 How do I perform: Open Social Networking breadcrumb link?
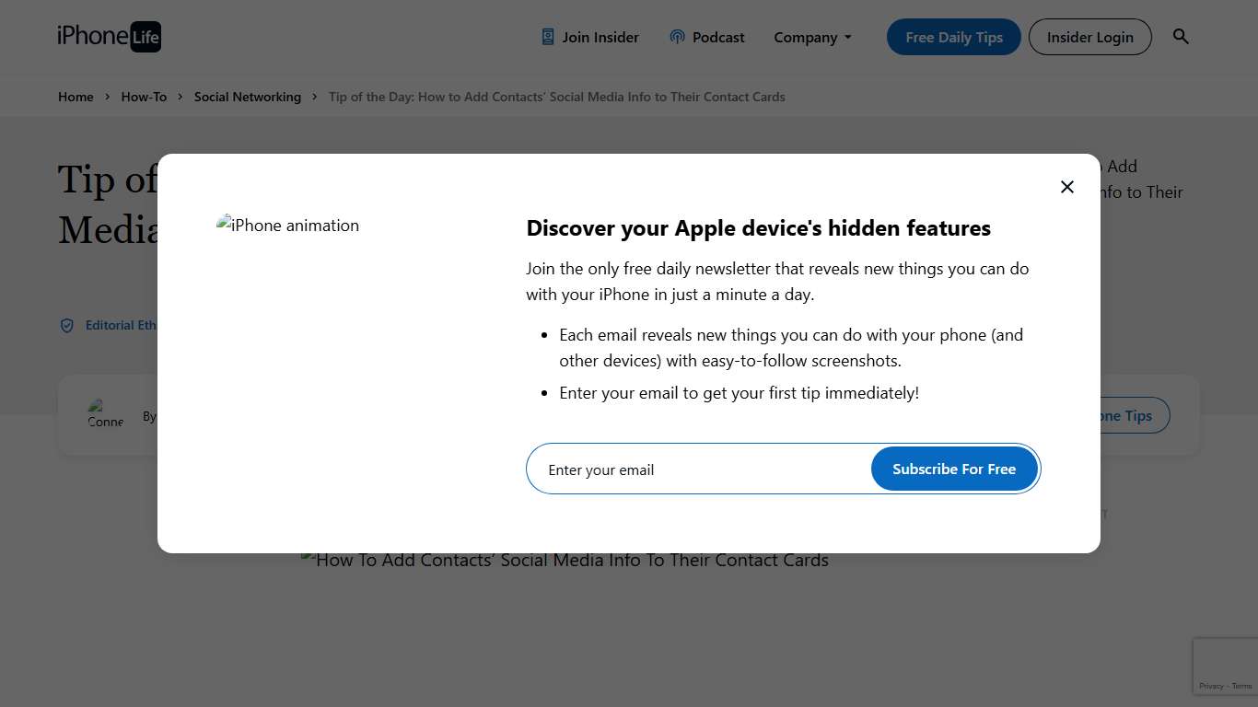point(247,97)
